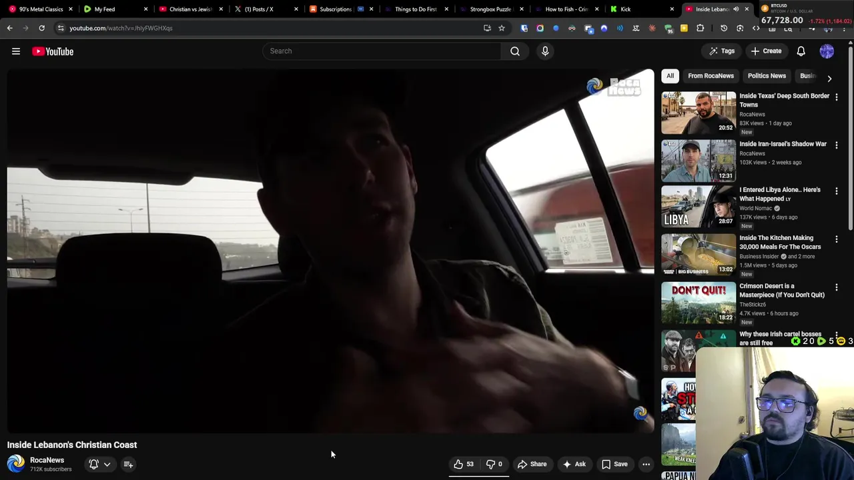
Task: Toggle the subscription notification bell
Action: 93,464
